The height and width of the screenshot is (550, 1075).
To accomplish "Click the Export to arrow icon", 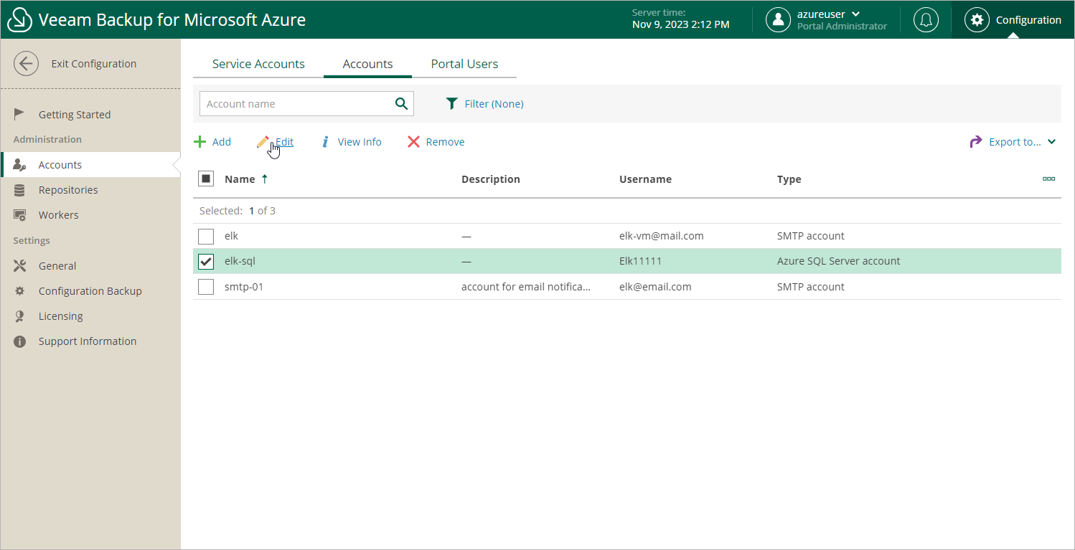I will (976, 142).
